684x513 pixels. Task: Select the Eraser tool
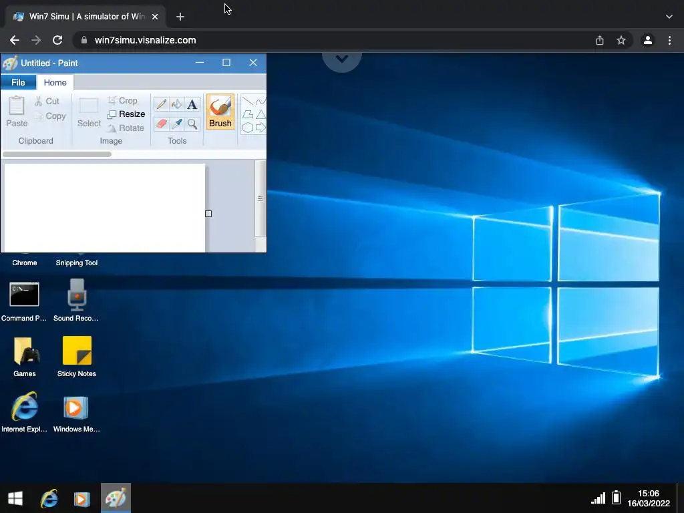tap(161, 124)
